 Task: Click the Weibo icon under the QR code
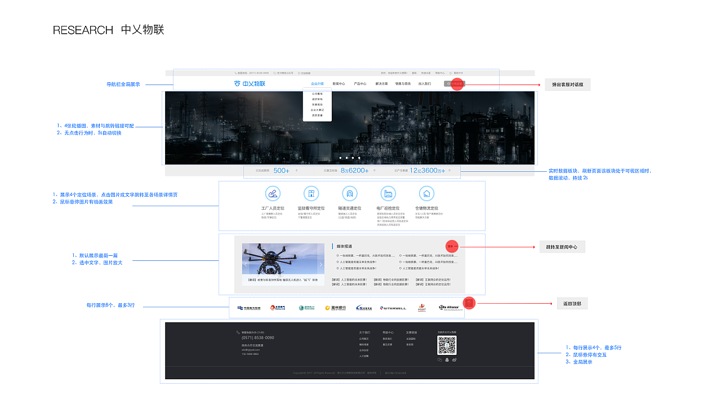454,359
